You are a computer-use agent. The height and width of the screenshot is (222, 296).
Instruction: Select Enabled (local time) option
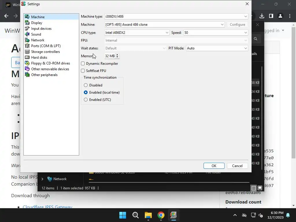86,92
